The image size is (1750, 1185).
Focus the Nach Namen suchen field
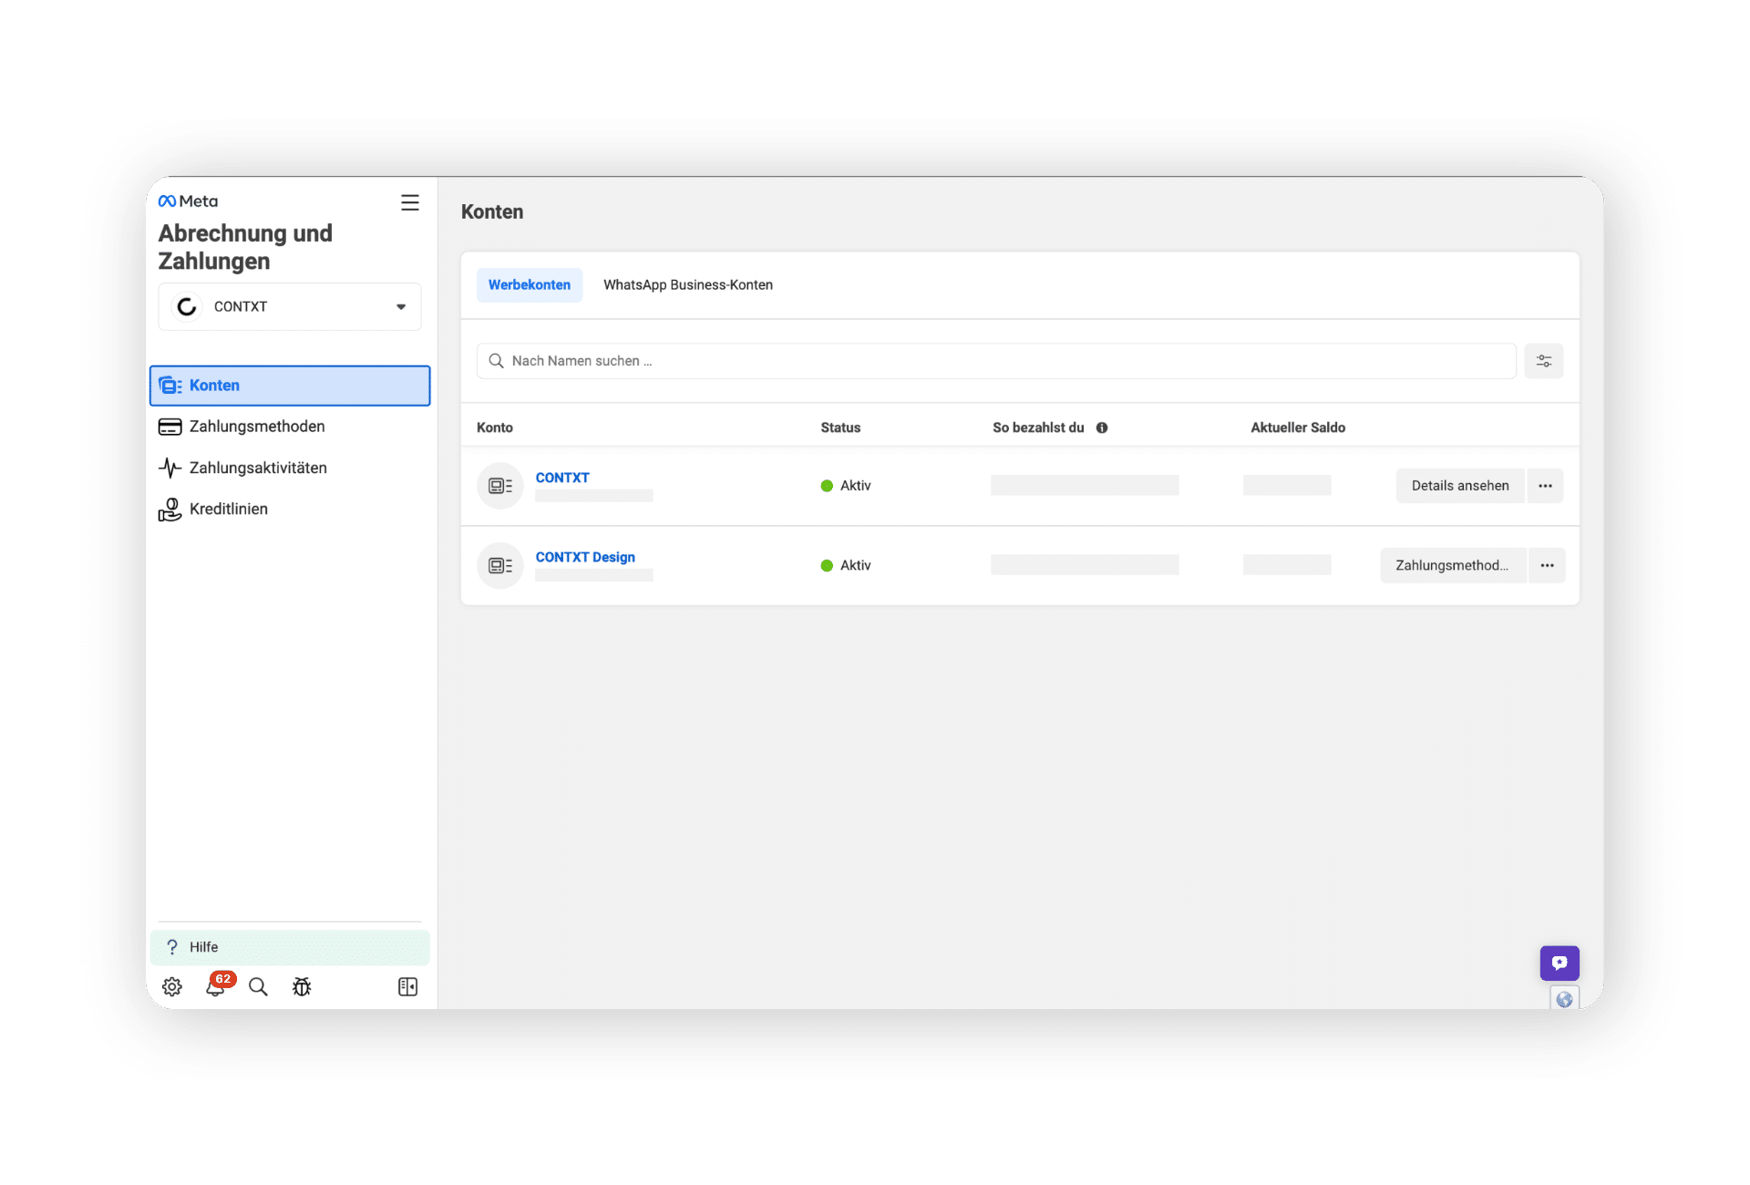click(996, 361)
